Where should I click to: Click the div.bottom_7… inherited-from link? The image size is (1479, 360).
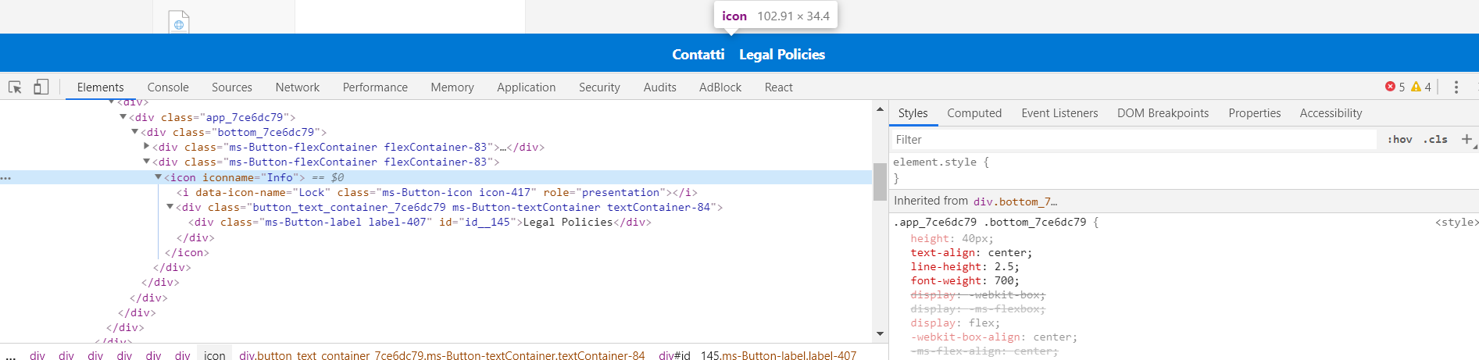tap(1015, 201)
